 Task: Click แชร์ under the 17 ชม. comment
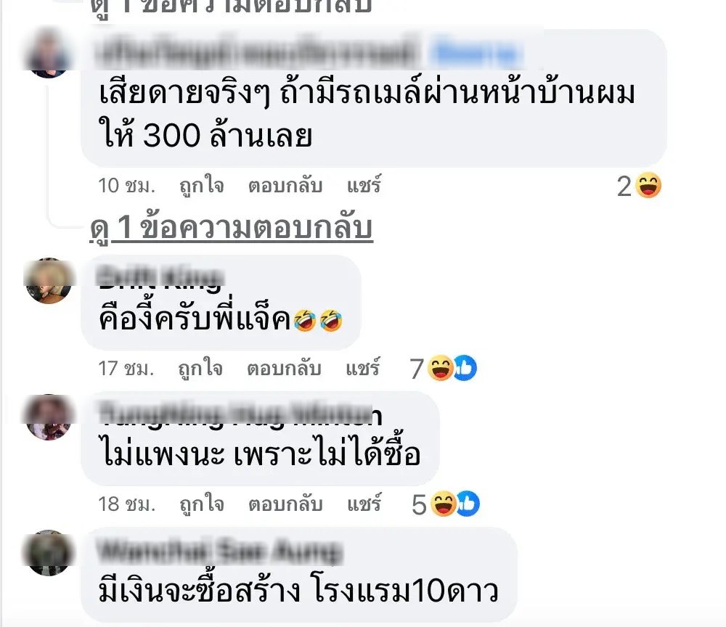click(362, 368)
